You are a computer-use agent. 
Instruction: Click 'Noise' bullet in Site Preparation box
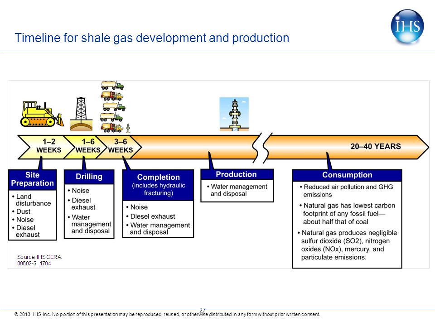[23, 220]
